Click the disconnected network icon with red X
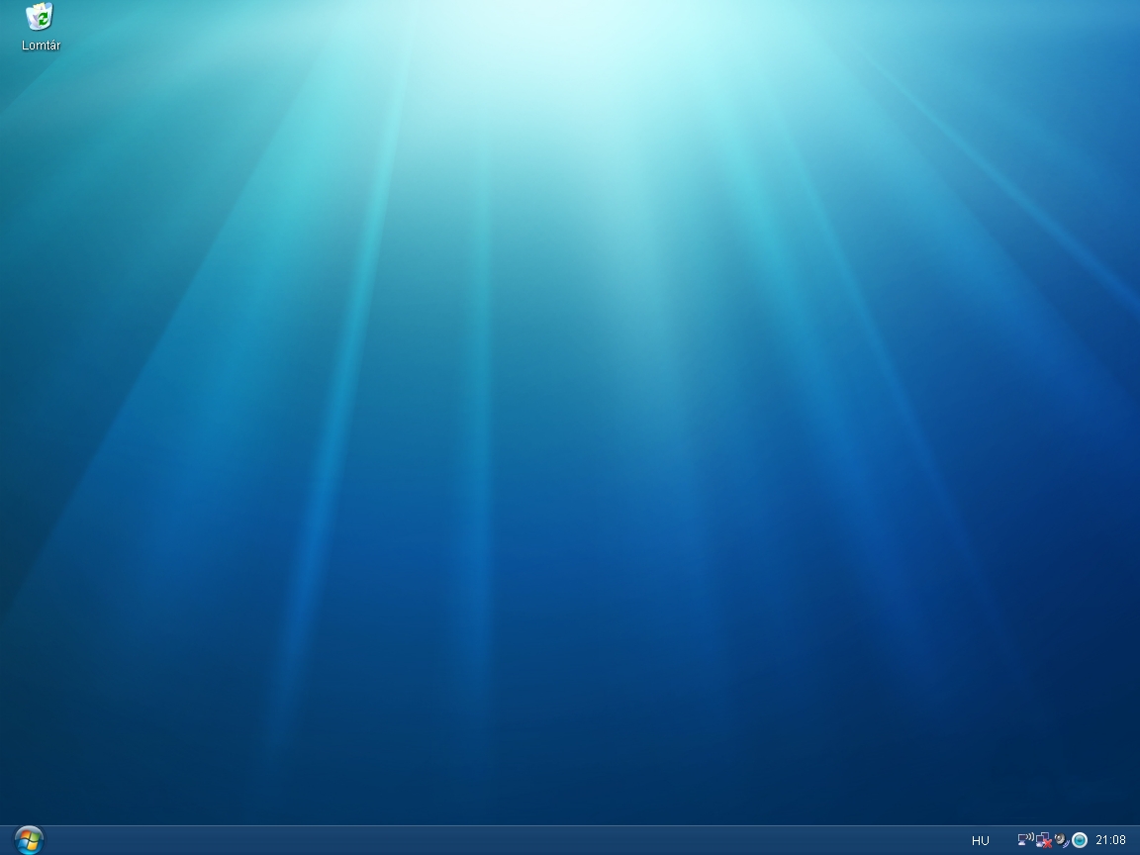 [x=1043, y=840]
